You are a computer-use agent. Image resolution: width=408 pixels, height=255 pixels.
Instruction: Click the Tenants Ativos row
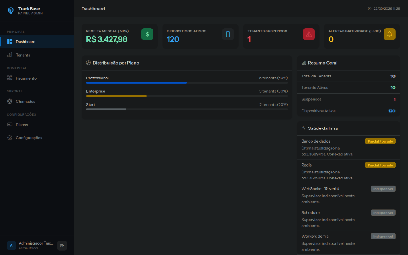[348, 87]
